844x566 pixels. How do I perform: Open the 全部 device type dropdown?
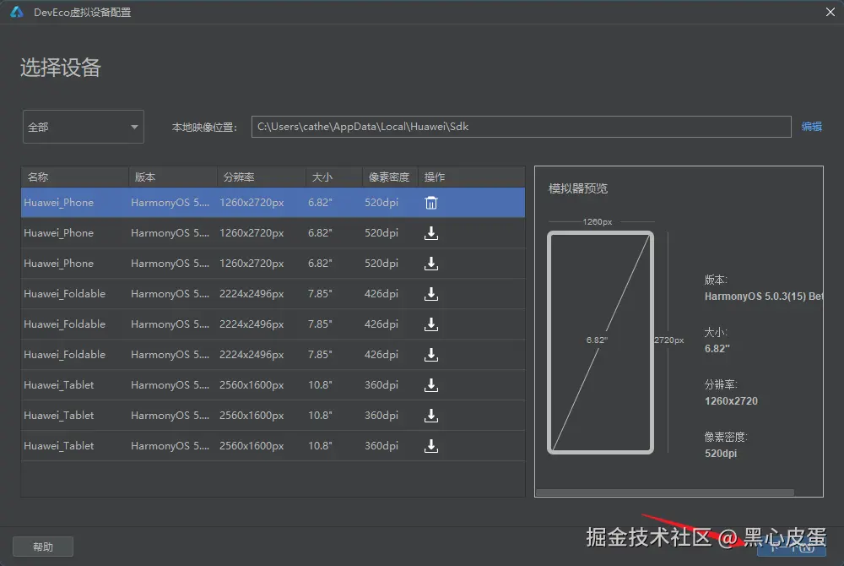[x=84, y=127]
